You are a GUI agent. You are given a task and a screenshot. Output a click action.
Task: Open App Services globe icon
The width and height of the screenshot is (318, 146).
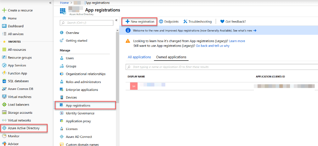(4, 65)
